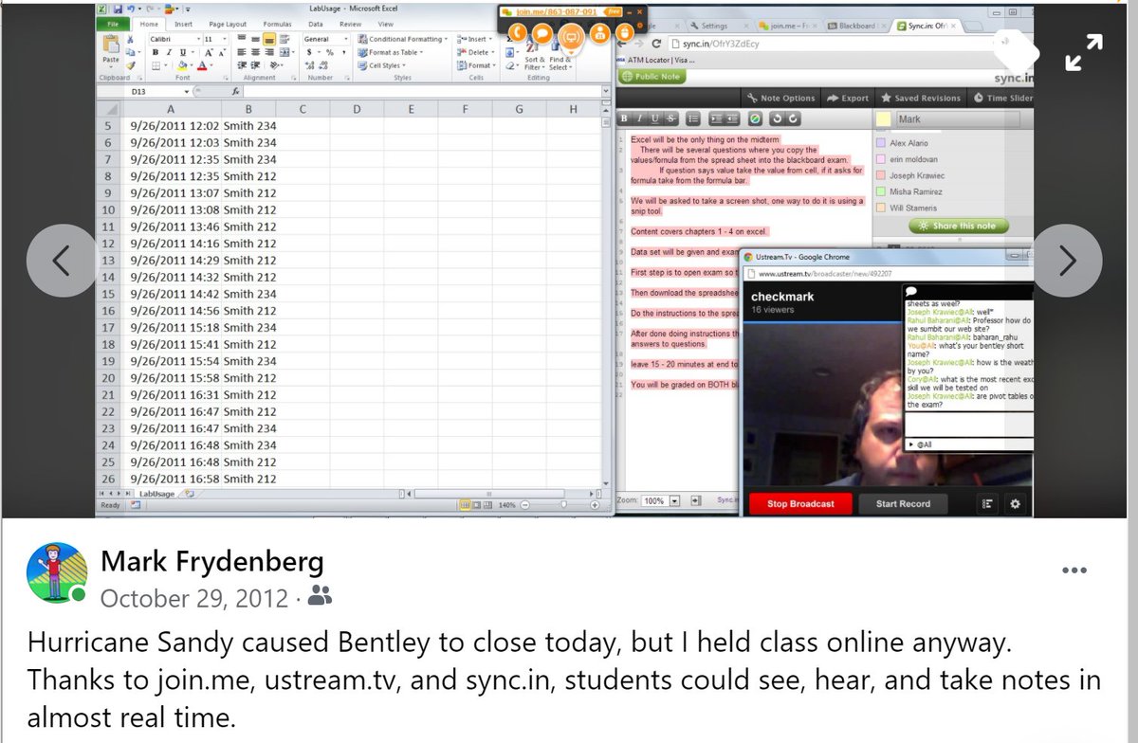Screen dimensions: 1138x743
Task: Open the font size 11 dropdown in Excel
Action: [224, 39]
